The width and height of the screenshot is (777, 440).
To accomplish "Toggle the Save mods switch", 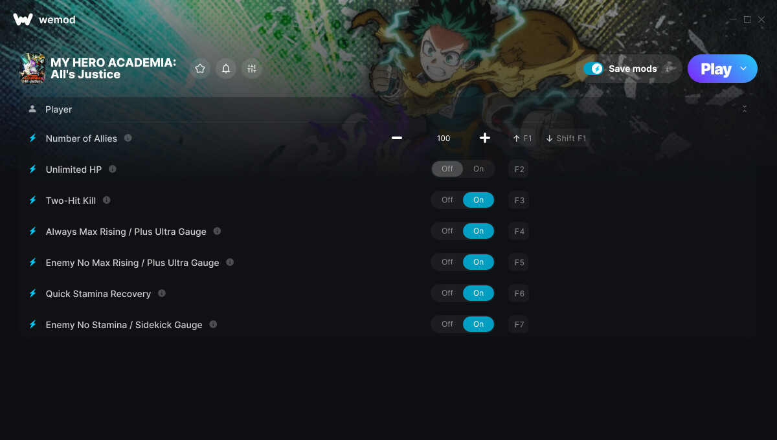I will pos(593,69).
